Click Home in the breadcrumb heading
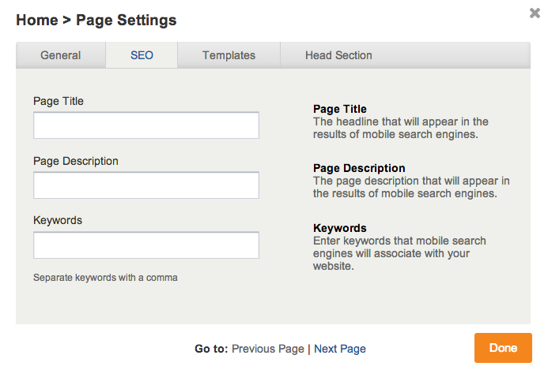This screenshot has width=548, height=370. [37, 20]
